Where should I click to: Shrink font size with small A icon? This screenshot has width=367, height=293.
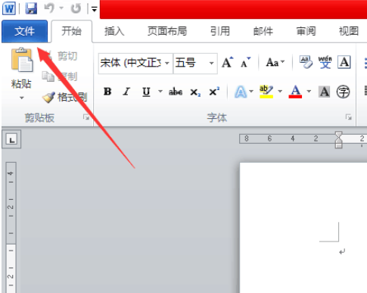[x=245, y=62]
